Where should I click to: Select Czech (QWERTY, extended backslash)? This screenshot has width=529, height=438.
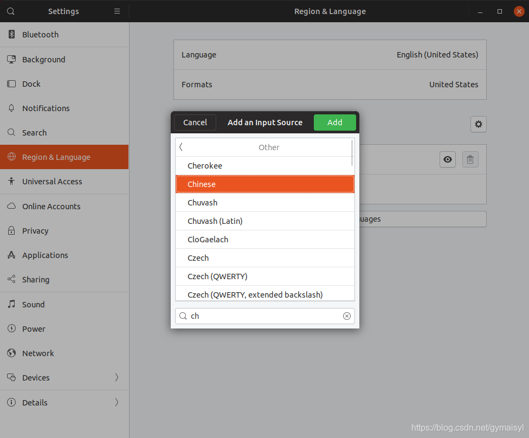[x=265, y=294]
